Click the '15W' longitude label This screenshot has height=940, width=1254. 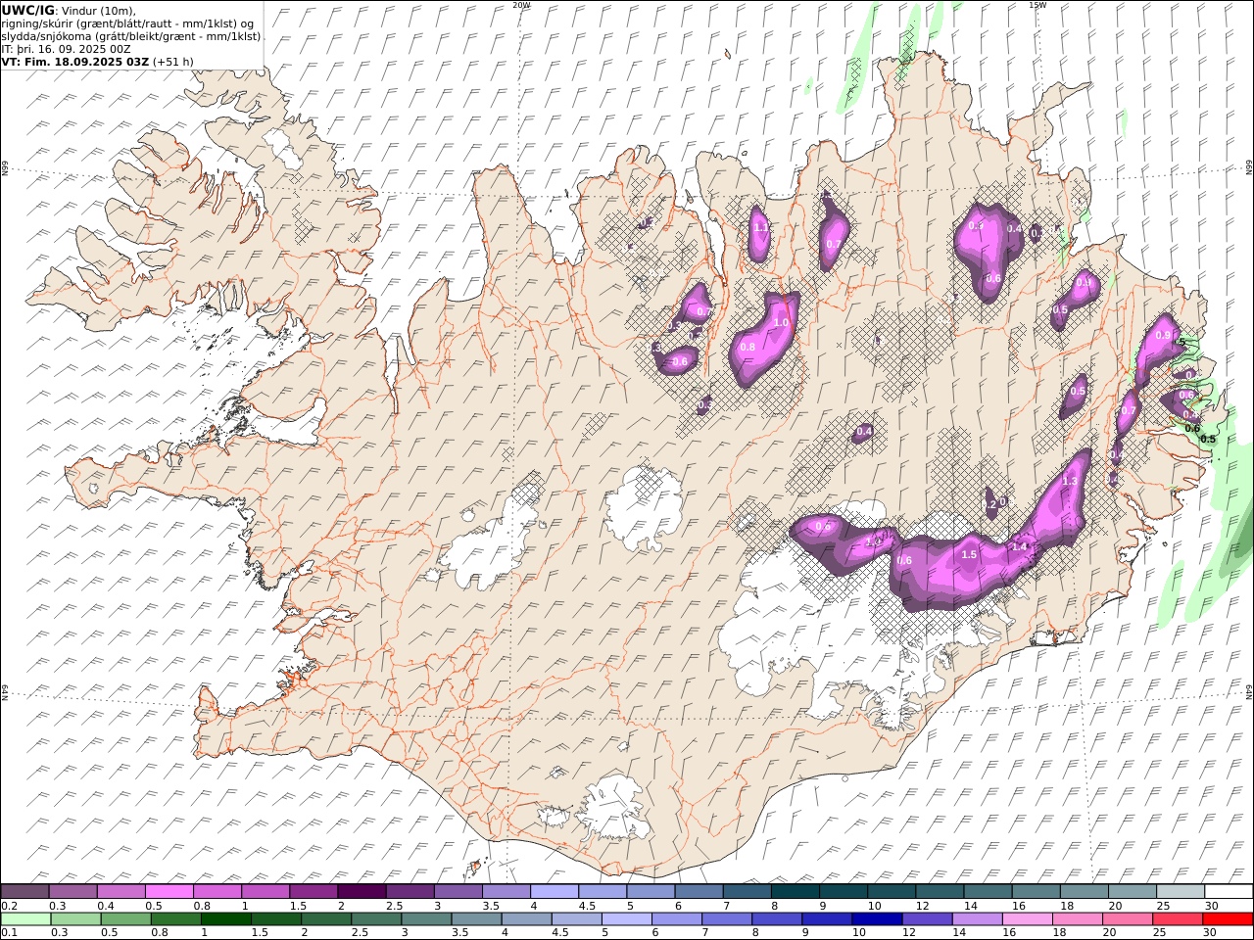[x=1037, y=5]
